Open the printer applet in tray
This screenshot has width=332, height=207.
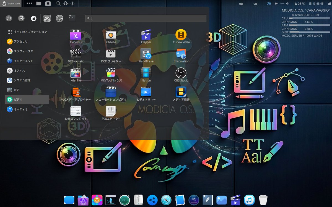click(x=276, y=4)
